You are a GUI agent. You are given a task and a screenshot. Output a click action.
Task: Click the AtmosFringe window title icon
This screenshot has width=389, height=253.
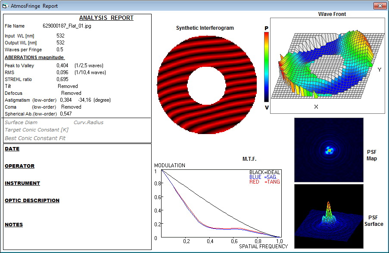pyautogui.click(x=5, y=6)
